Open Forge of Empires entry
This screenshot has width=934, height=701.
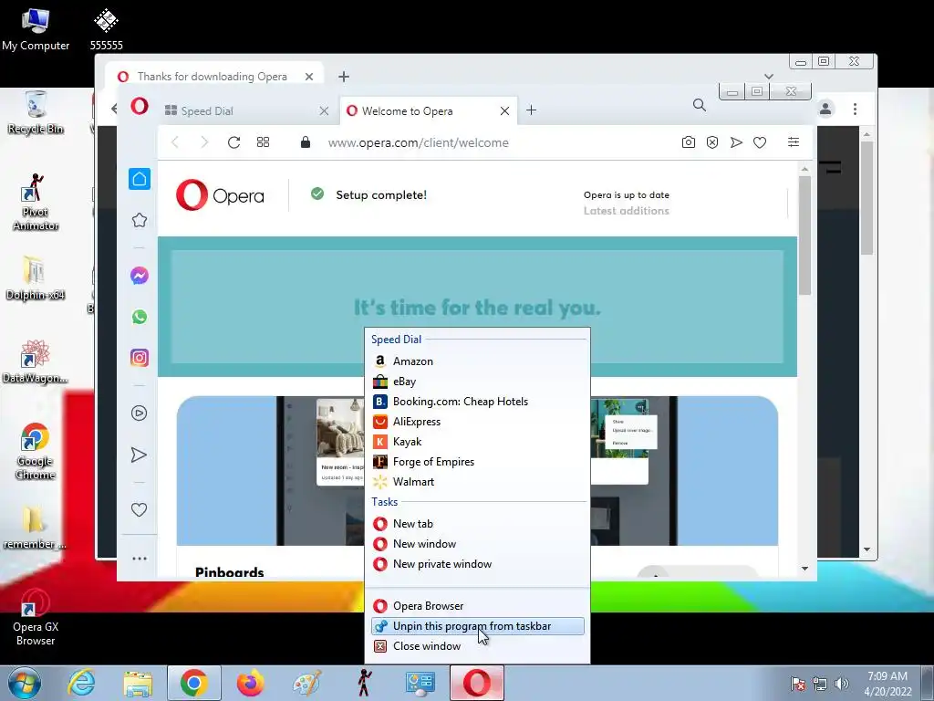pos(477,462)
